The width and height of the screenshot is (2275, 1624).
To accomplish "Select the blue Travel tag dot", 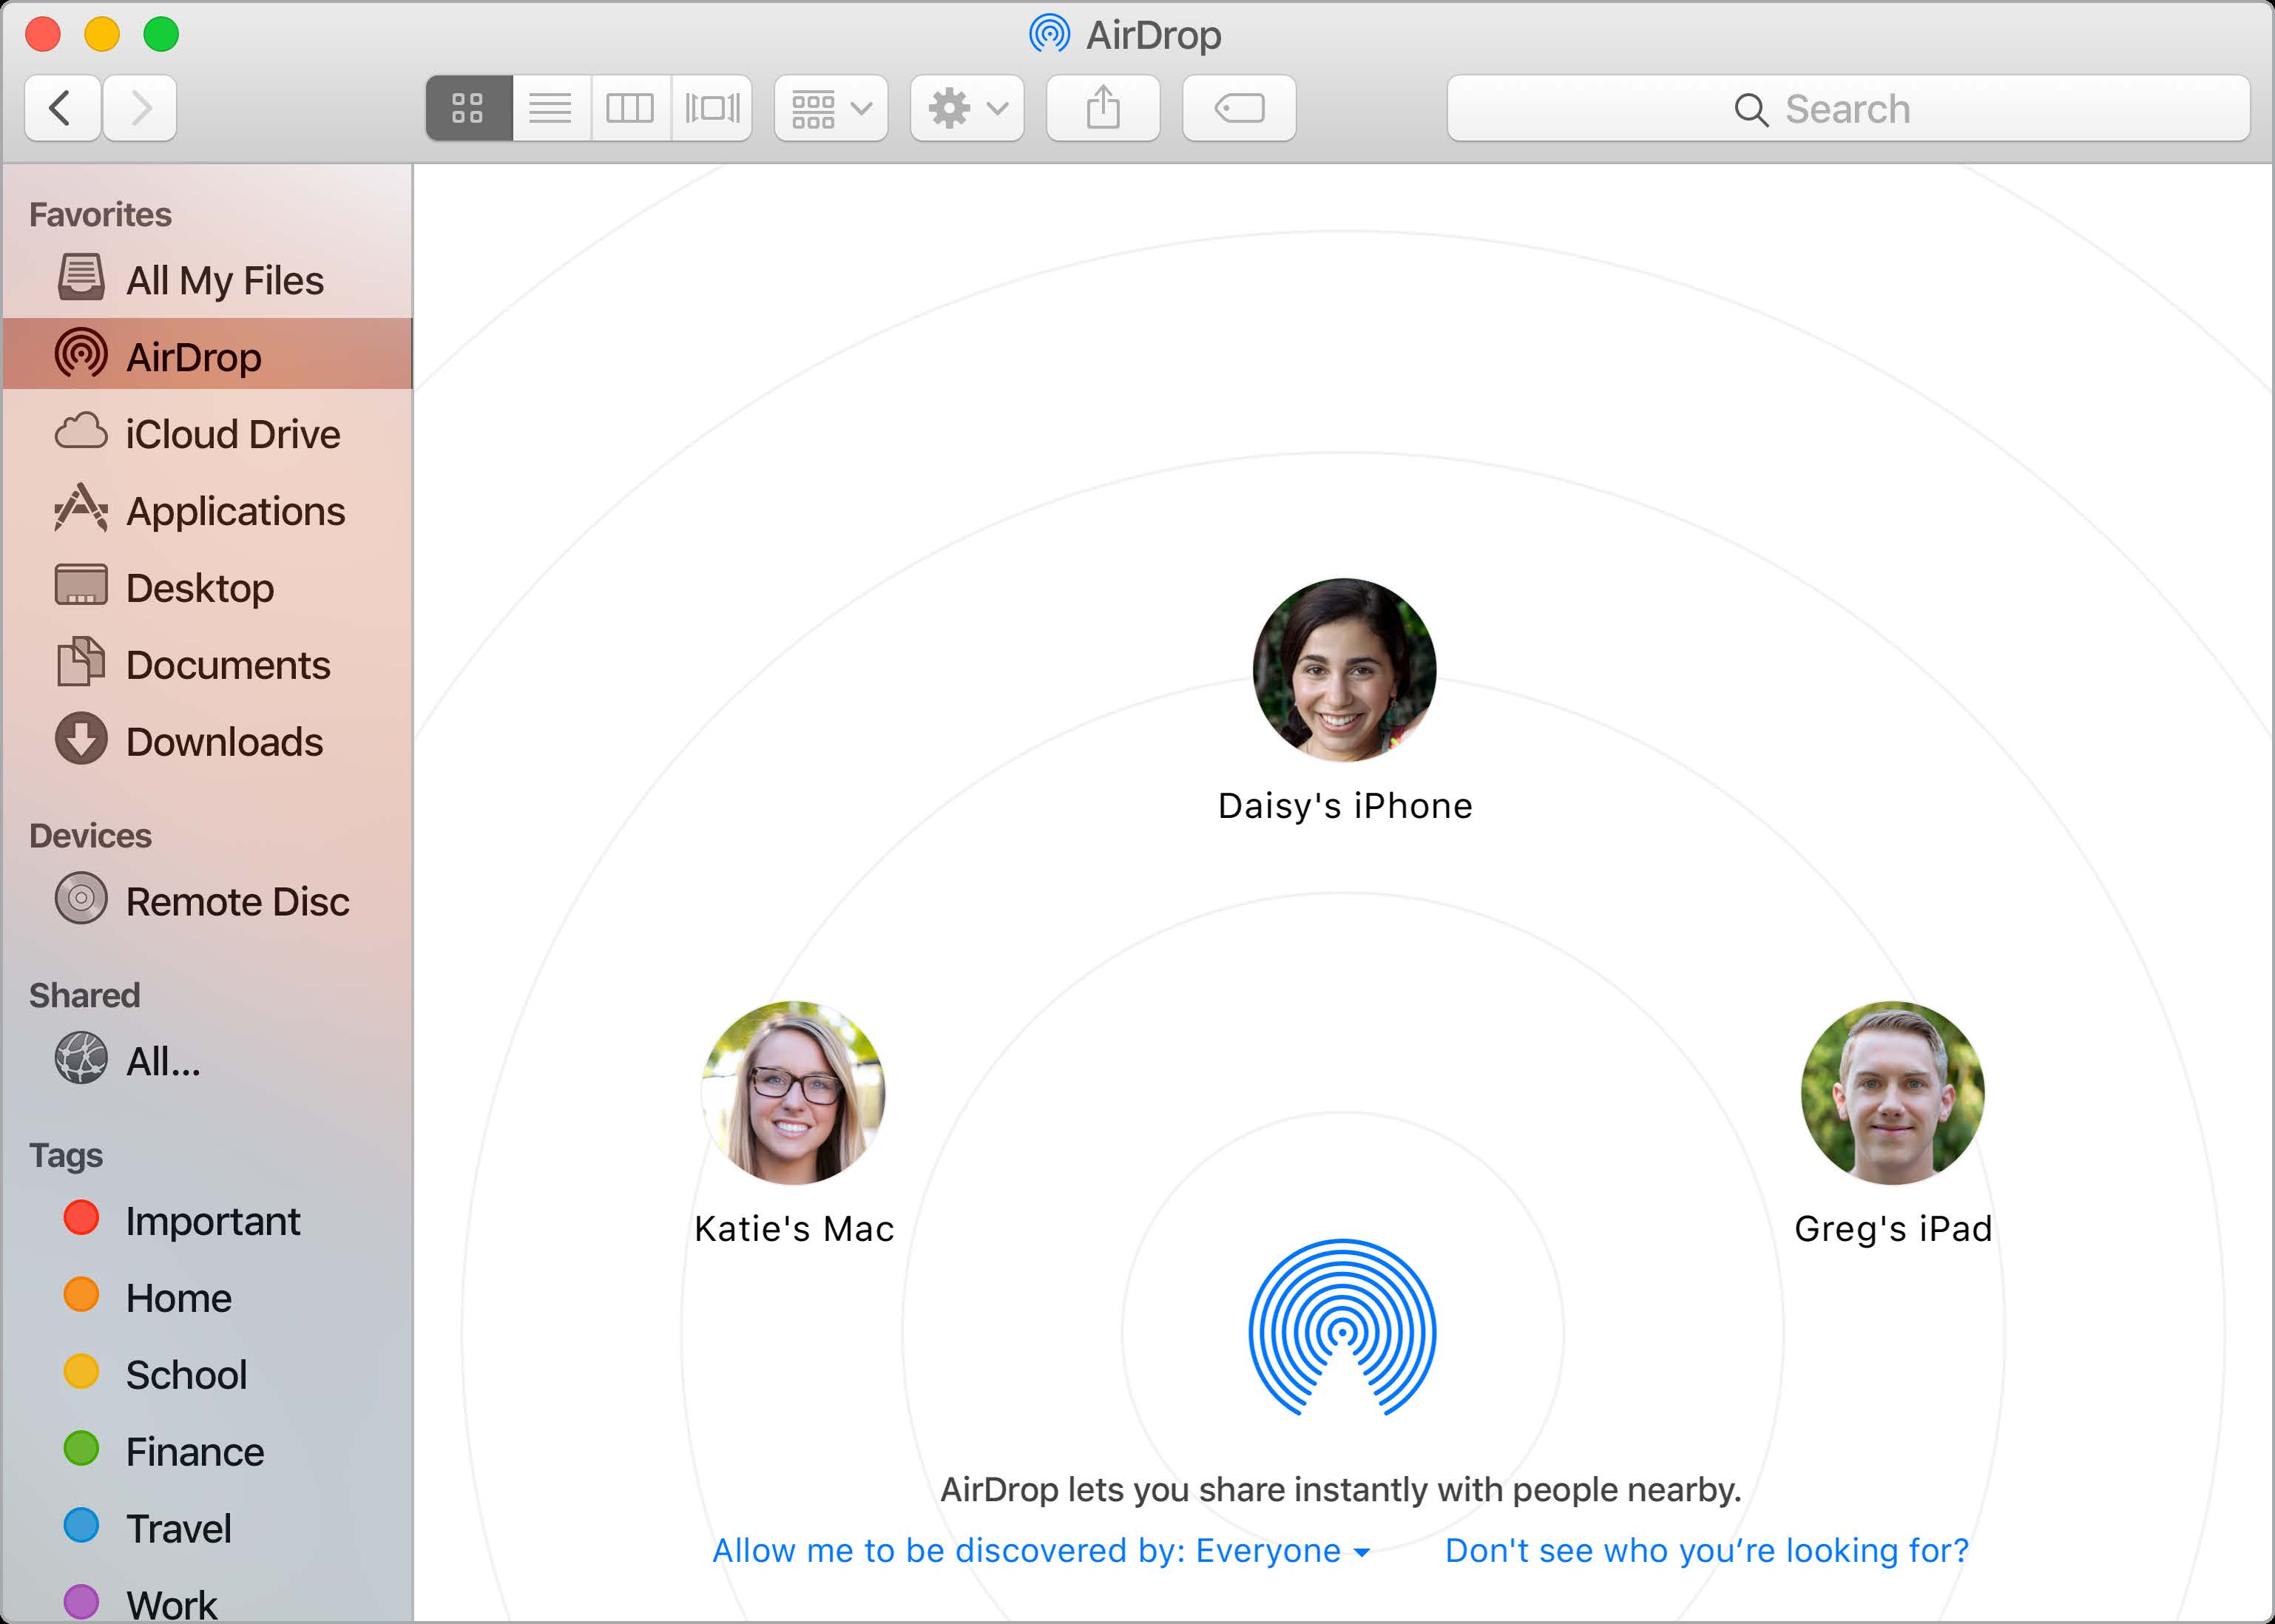I will coord(81,1526).
